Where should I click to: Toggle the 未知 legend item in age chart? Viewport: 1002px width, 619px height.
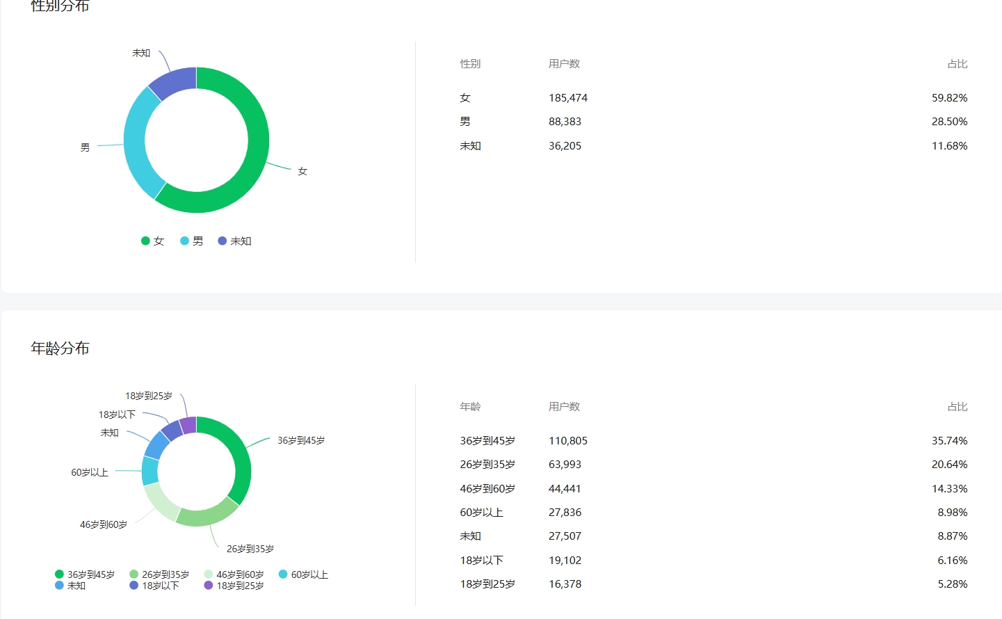[x=70, y=586]
